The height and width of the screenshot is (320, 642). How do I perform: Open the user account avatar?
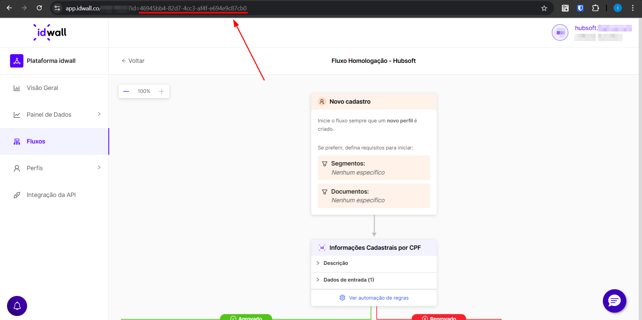pos(560,32)
